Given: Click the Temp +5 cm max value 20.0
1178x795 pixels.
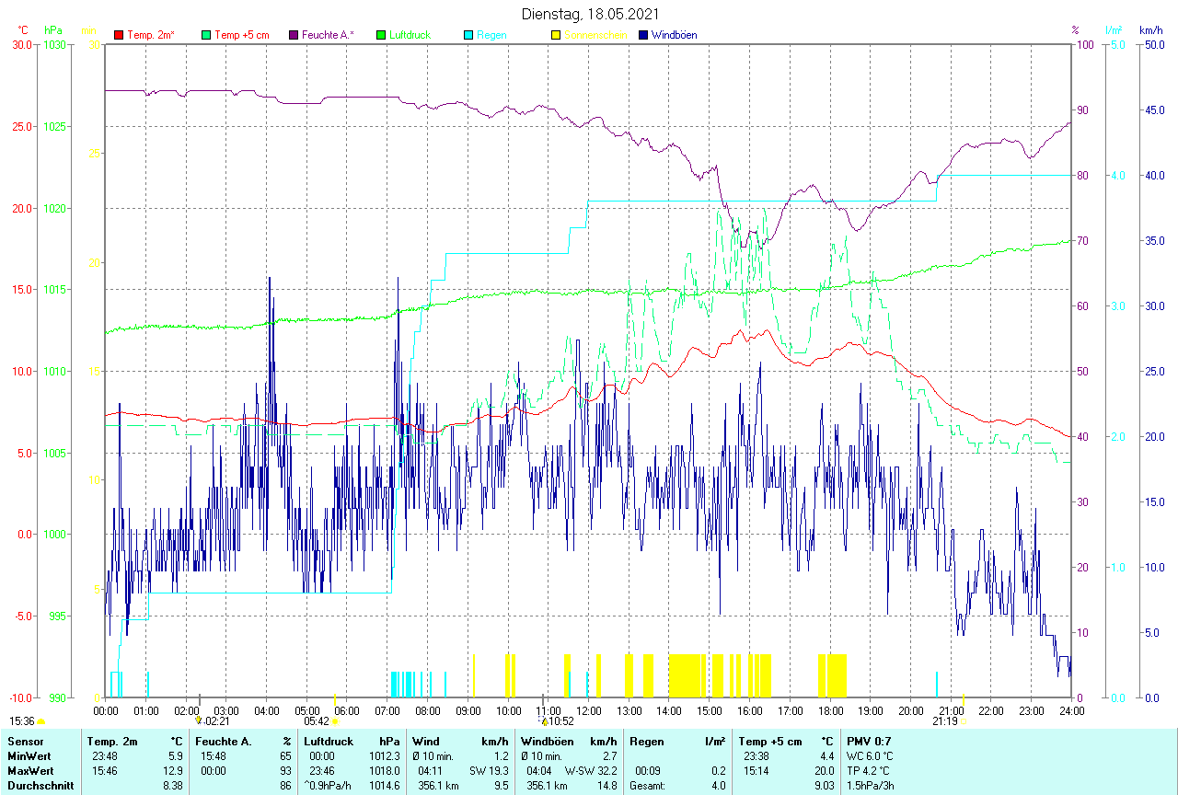Looking at the screenshot, I should [x=823, y=771].
